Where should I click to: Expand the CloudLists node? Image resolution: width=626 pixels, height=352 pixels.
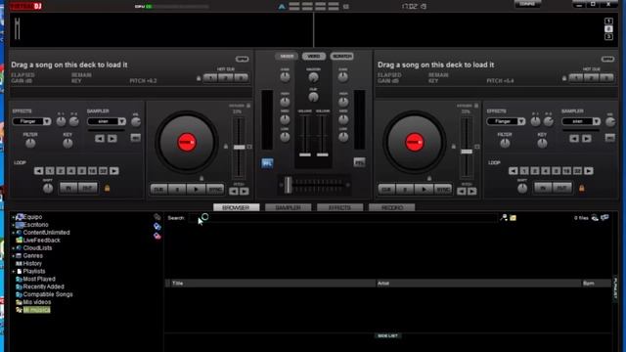pos(13,248)
